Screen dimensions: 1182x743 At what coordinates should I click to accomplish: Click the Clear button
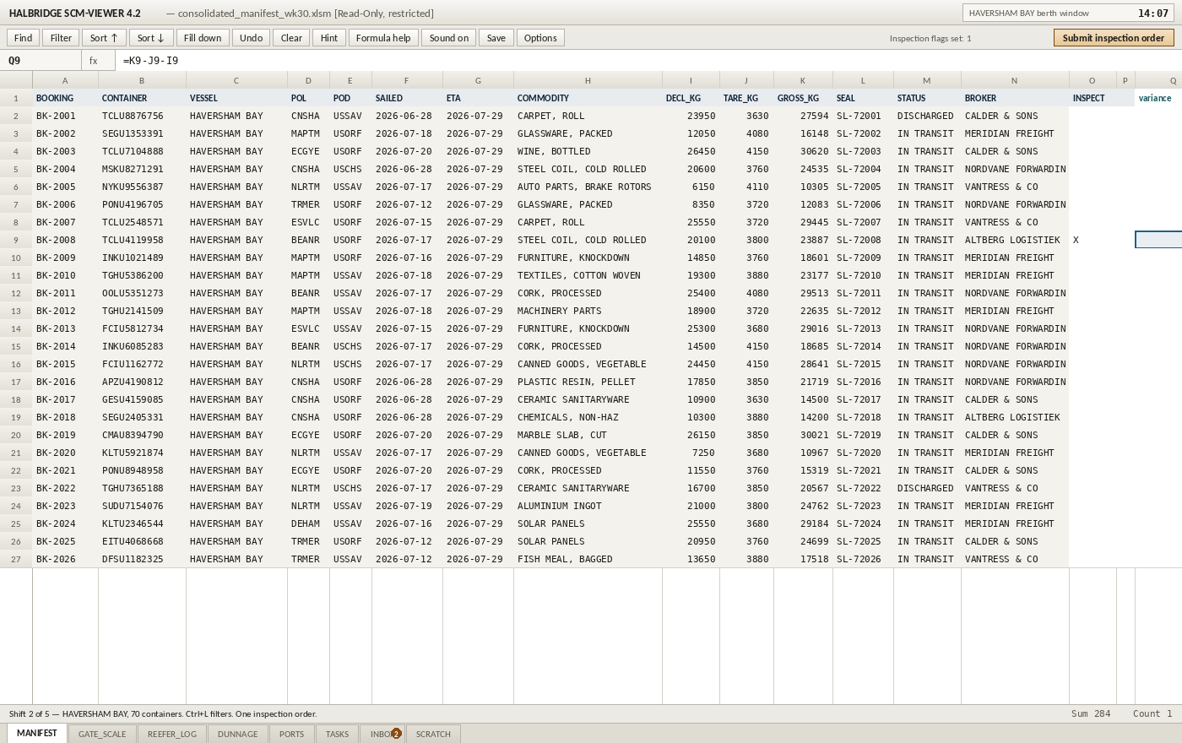click(x=291, y=38)
